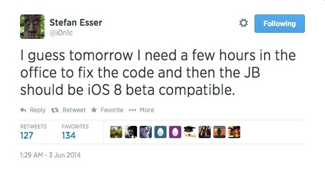Open the sunset silhouette avatar

219,132
